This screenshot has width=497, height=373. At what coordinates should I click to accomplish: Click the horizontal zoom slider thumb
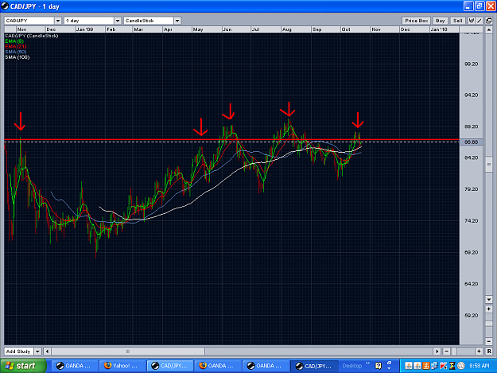tap(454, 352)
